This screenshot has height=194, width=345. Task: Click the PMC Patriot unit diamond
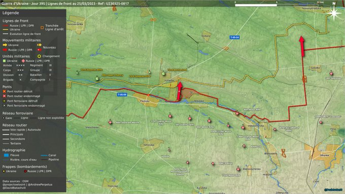coord(213,164)
